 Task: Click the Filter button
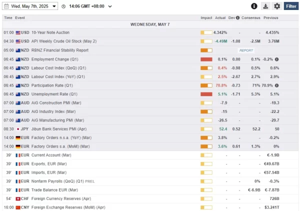pyautogui.click(x=291, y=6)
